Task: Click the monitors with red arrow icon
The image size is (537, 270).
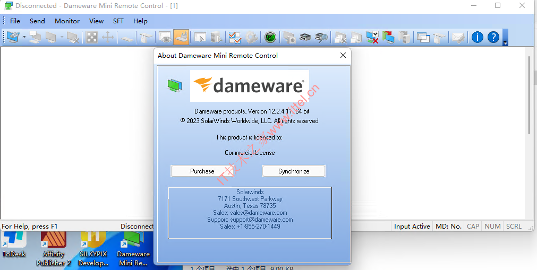Action: (388, 37)
